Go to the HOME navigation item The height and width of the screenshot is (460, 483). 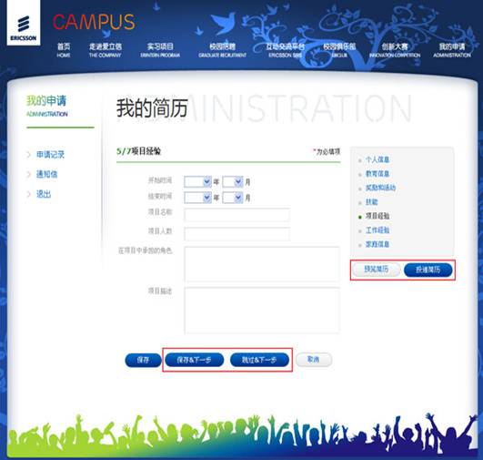click(64, 50)
